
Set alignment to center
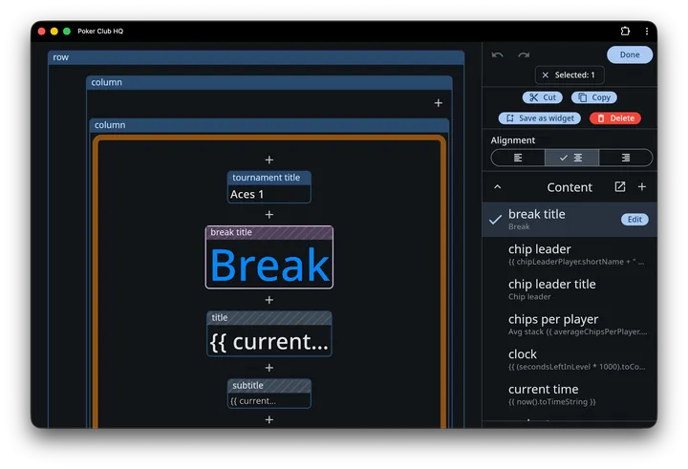[571, 158]
